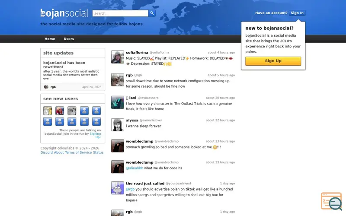Click 'see new users' heading

[x=61, y=99]
